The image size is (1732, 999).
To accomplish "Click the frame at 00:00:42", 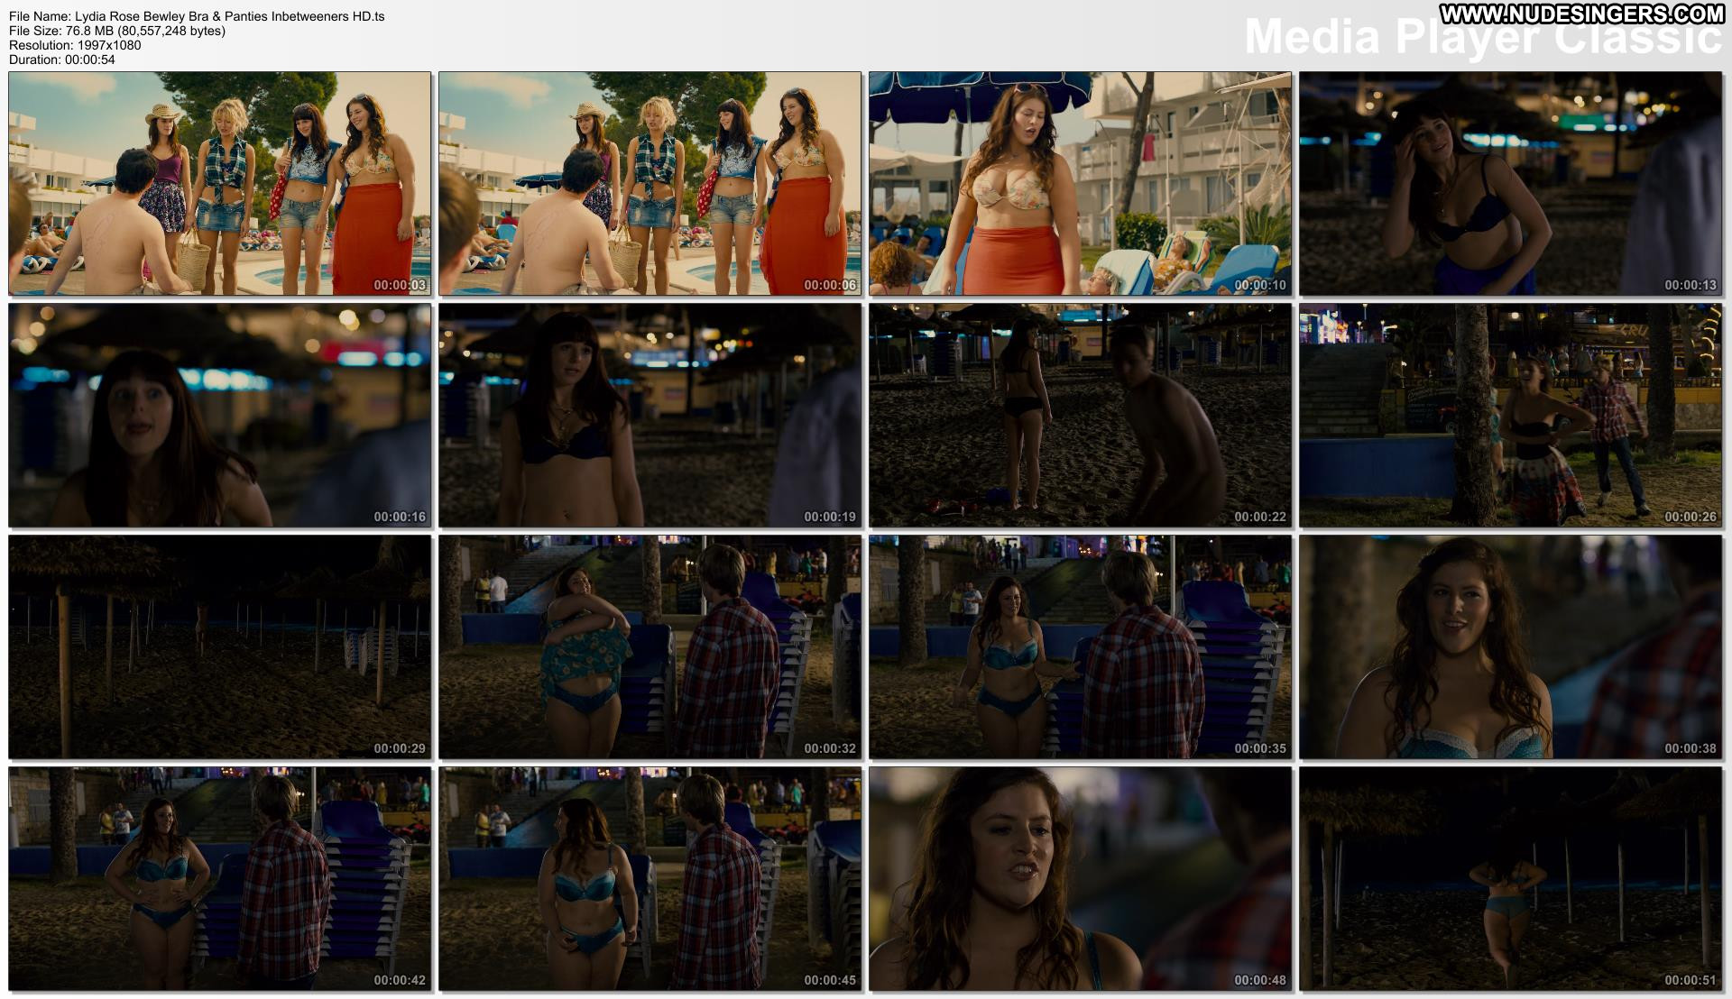I will [219, 879].
